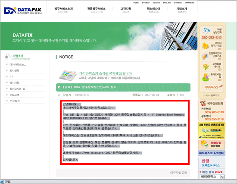237x184 pixels.
Task: Select 공지사항 in the left sidebar
Action: (x=14, y=83)
